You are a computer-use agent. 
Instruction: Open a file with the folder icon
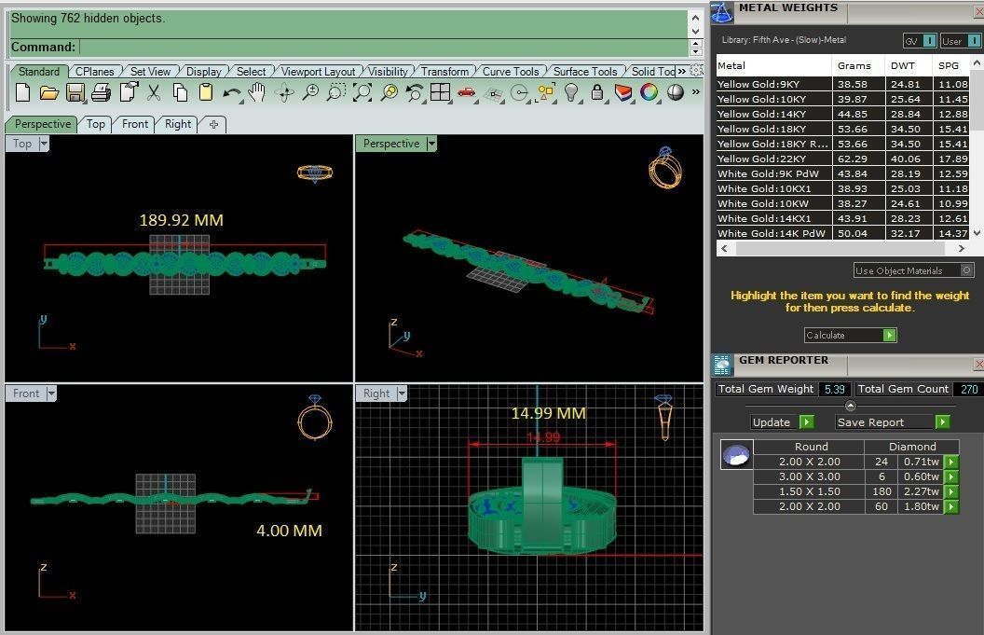pos(49,93)
